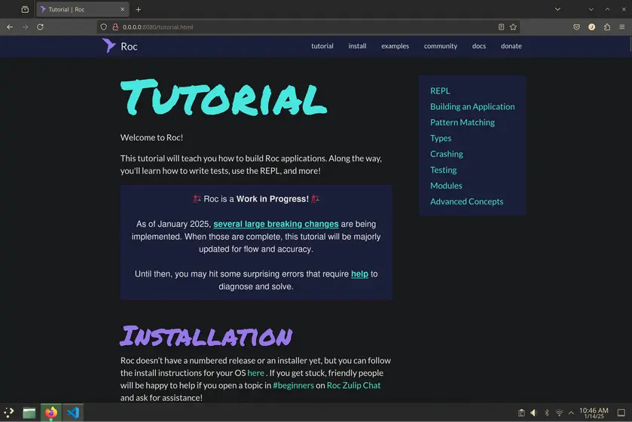Open several large breaking changes link
Screen dimensions: 632x422
[x=276, y=224]
